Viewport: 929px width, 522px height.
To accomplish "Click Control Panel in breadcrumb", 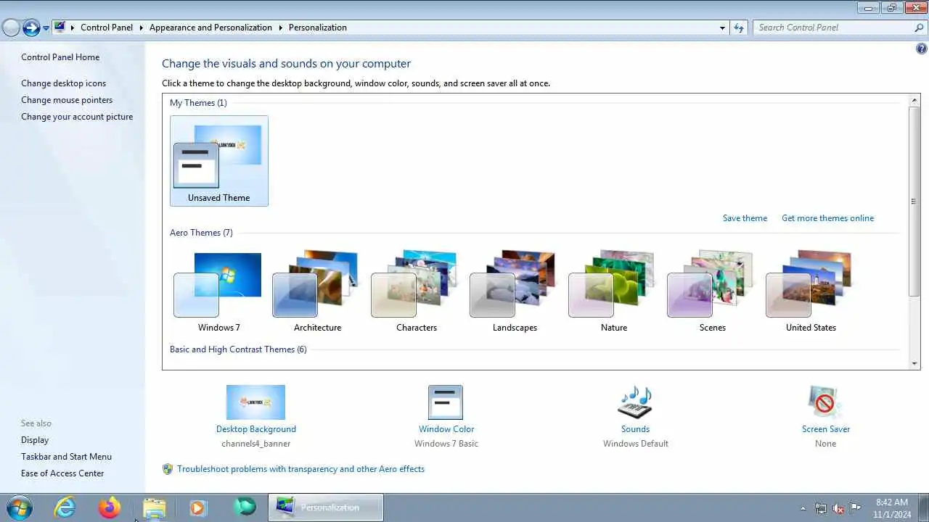I will click(107, 28).
